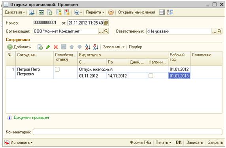Click the copy row icon
Screen dimensions: 226x148
(40, 47)
